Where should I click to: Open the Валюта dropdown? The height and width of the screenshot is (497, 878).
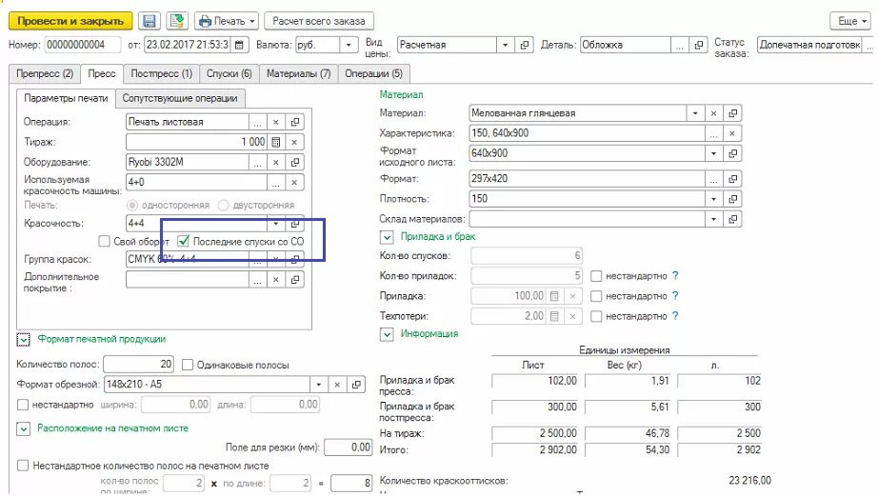349,45
